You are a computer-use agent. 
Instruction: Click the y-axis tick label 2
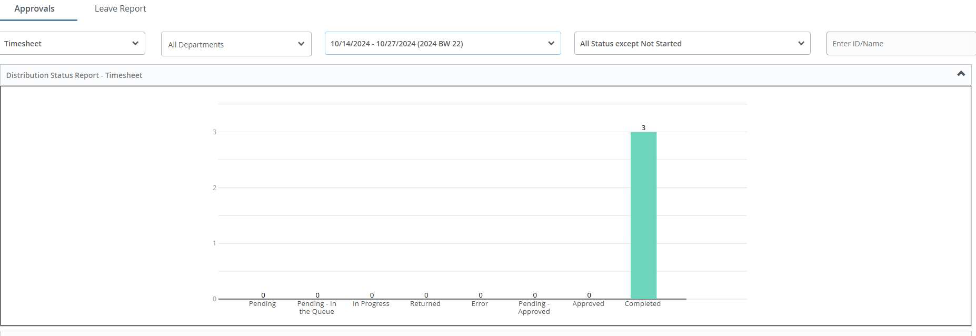click(214, 188)
